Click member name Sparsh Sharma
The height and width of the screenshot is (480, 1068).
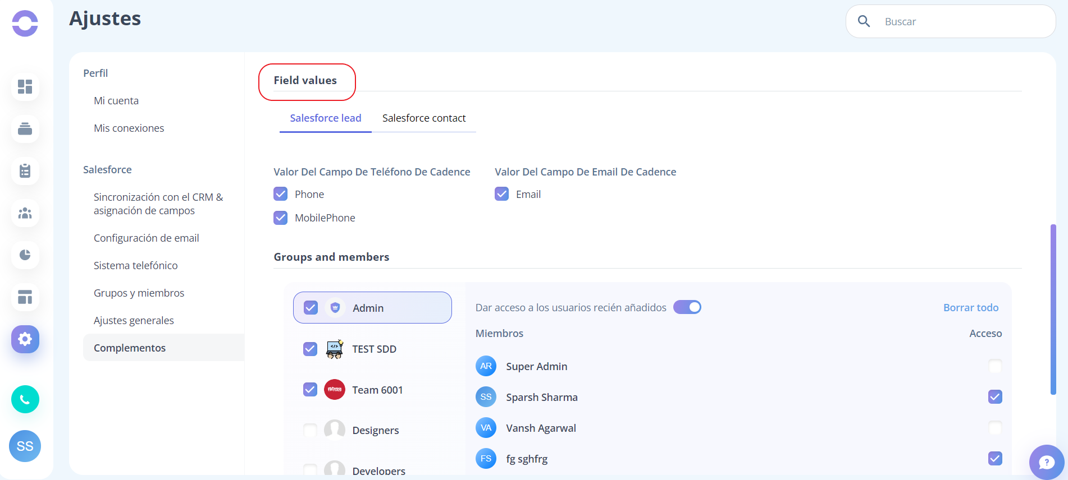pos(542,397)
